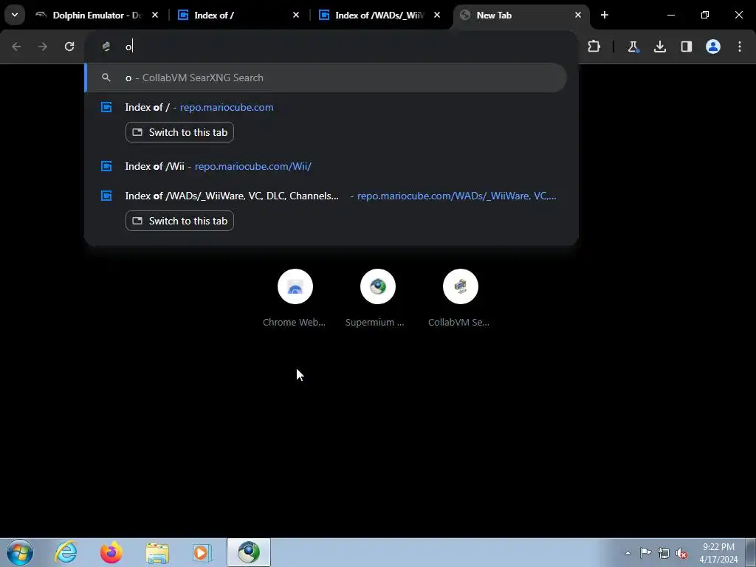
Task: Close the Dolphin Emulator tab
Action: (x=155, y=16)
